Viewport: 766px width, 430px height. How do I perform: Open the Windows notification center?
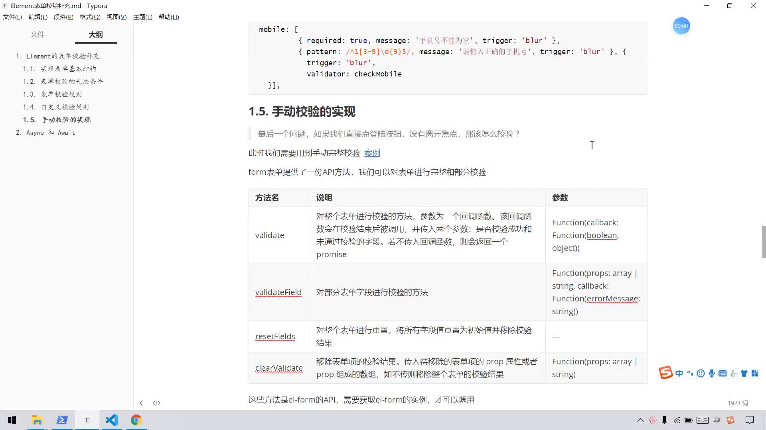[x=750, y=420]
